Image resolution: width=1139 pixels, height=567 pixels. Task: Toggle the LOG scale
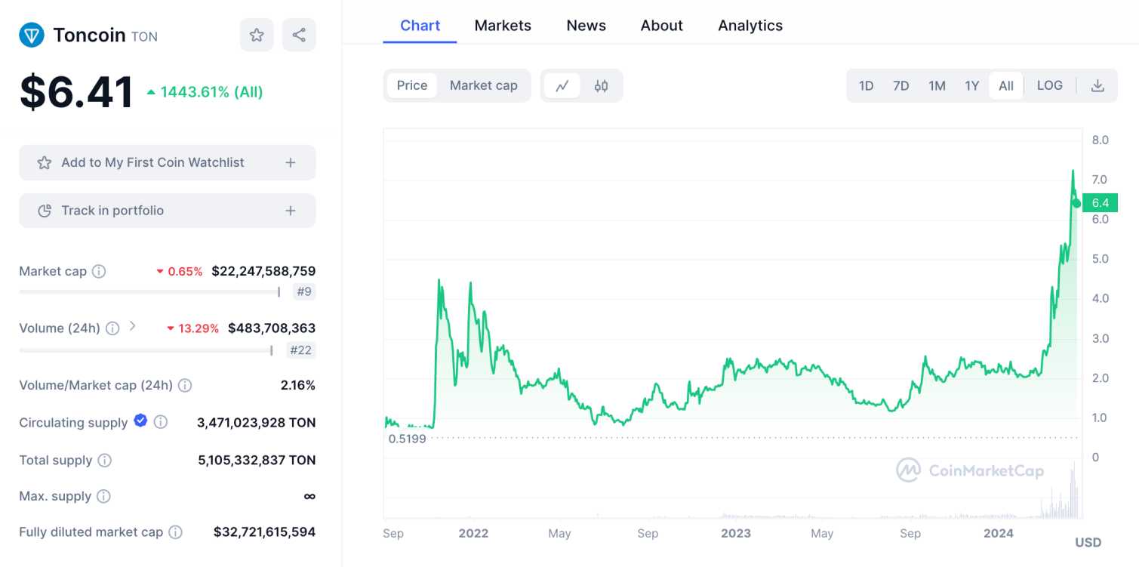click(x=1050, y=85)
